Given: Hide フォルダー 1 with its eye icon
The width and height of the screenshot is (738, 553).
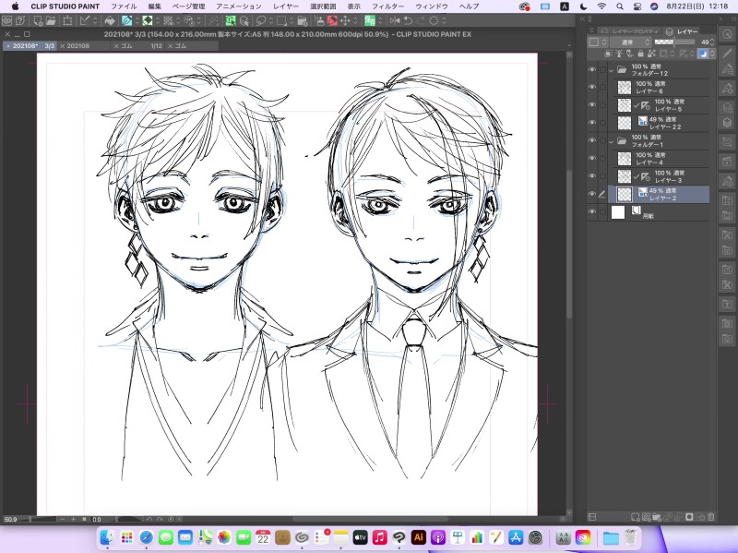Looking at the screenshot, I should (x=592, y=140).
